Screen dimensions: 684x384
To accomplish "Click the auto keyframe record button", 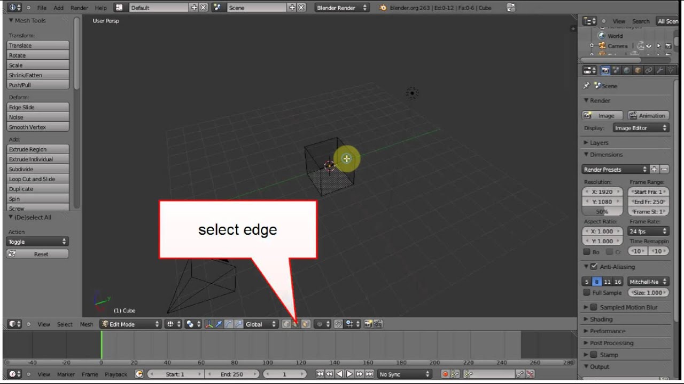I will click(x=445, y=374).
